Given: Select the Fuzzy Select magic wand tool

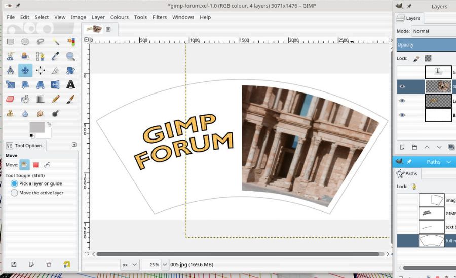Looking at the screenshot, I should pos(56,42).
